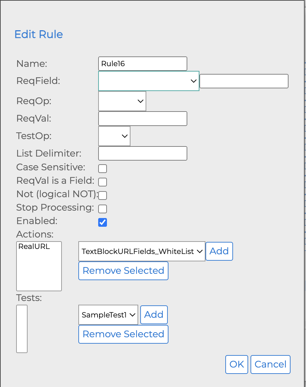Check the ReqVal is a Field box
306x387 pixels.
click(103, 182)
